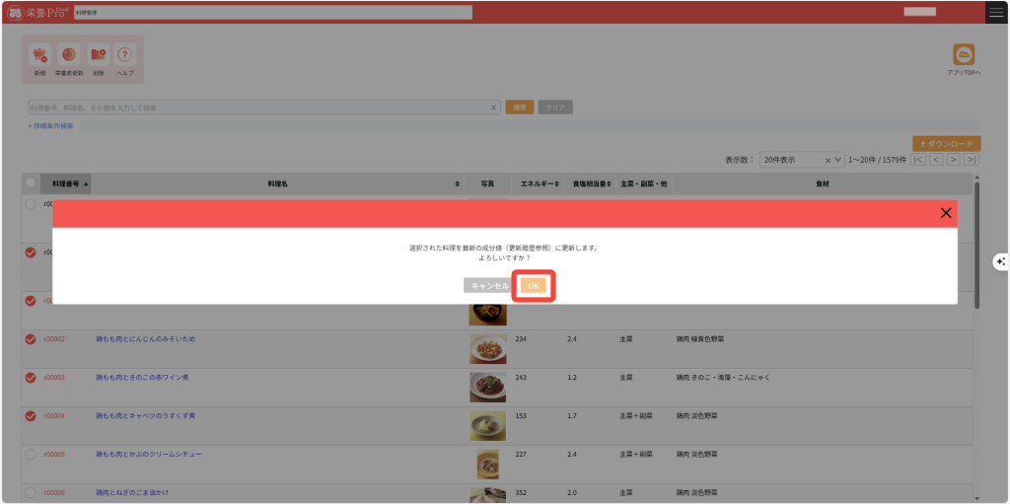Image resolution: width=1010 pixels, height=504 pixels.
Task: Uncheck the r00004 recipe row checkbox
Action: pos(31,415)
